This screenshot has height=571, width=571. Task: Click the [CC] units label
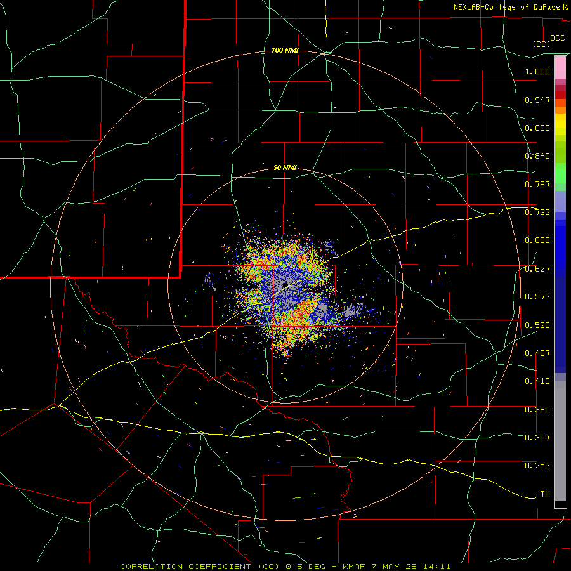tap(542, 44)
